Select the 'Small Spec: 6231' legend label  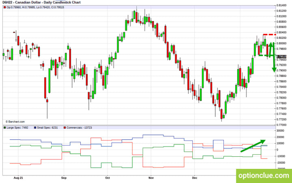coord(47,128)
